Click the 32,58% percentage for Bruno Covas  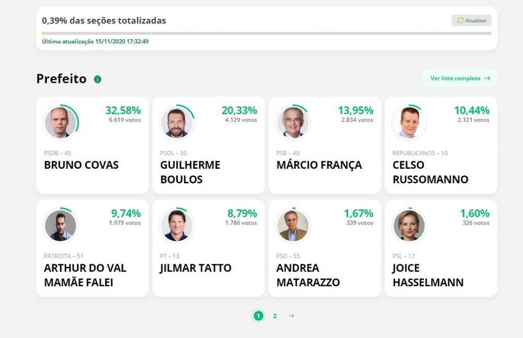tap(123, 110)
